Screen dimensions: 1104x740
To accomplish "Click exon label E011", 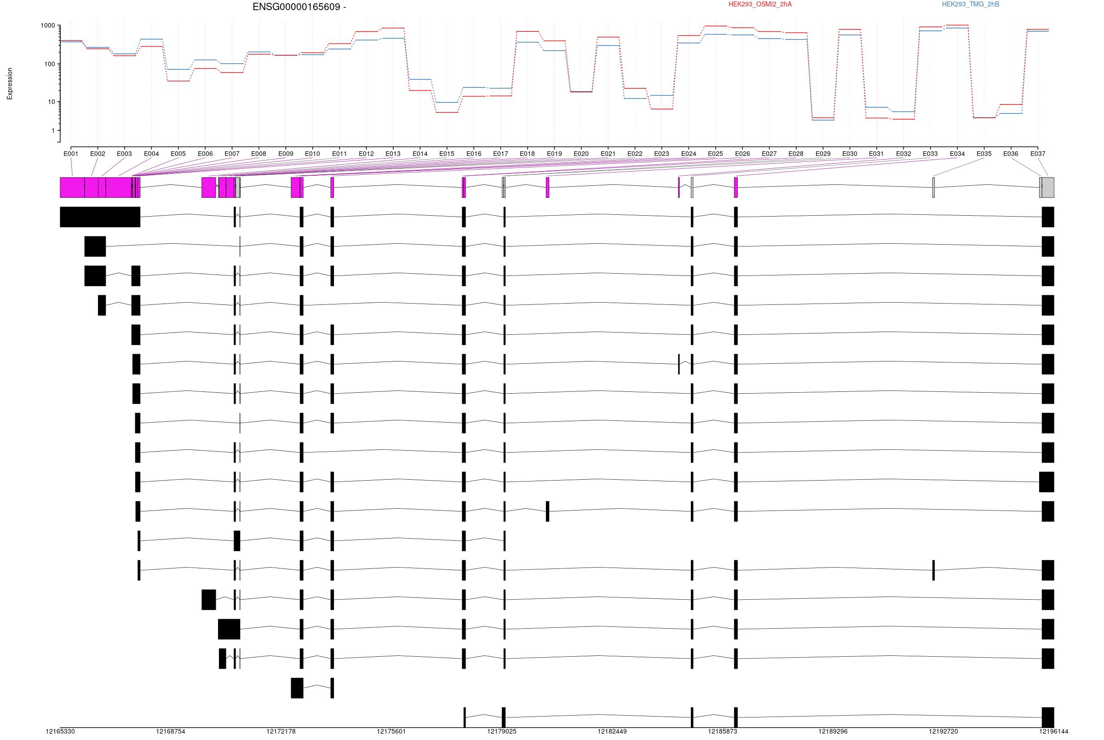I will 339,154.
